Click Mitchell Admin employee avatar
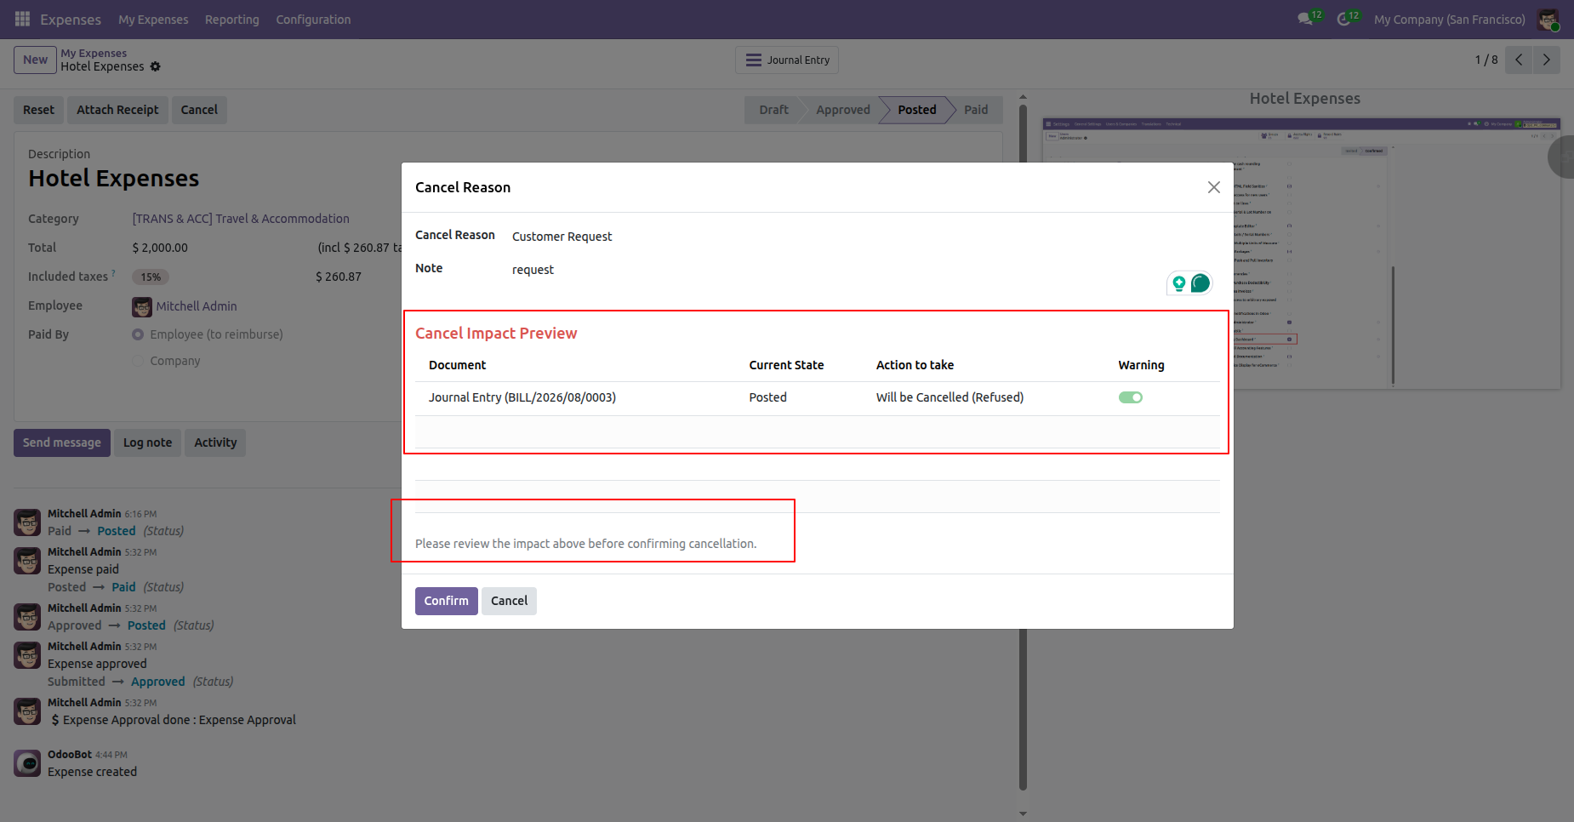Viewport: 1574px width, 822px height. (x=142, y=306)
